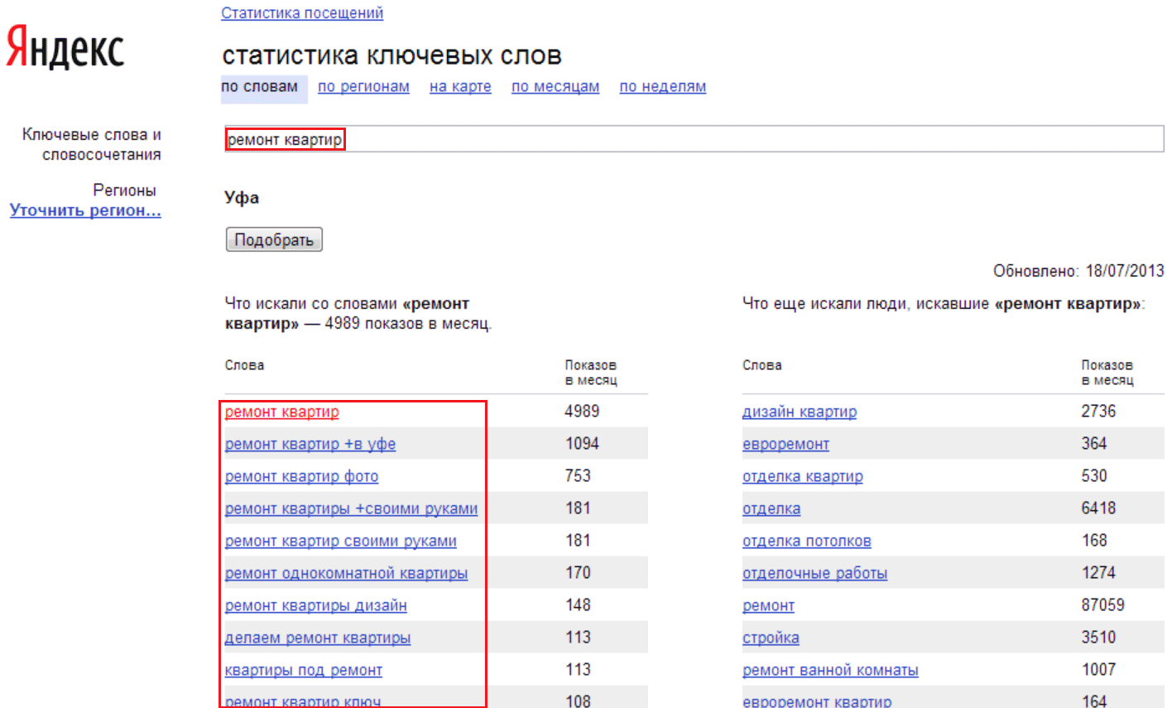Screen dimensions: 1172x708
Task: Open the Статистика посещений link
Action: tap(302, 13)
